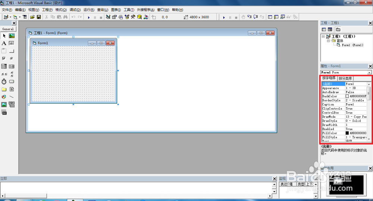Select the CommandButton control tool
373x201 pixels.
tap(12, 51)
